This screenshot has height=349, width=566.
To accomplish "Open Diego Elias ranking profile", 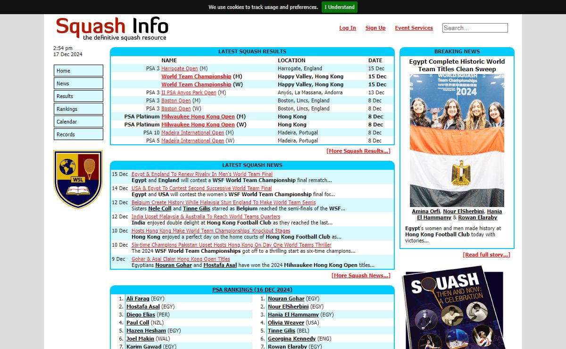I will pyautogui.click(x=141, y=315).
